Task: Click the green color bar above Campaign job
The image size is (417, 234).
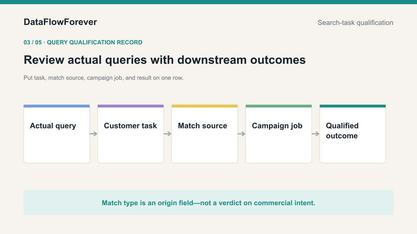Action: [x=279, y=106]
